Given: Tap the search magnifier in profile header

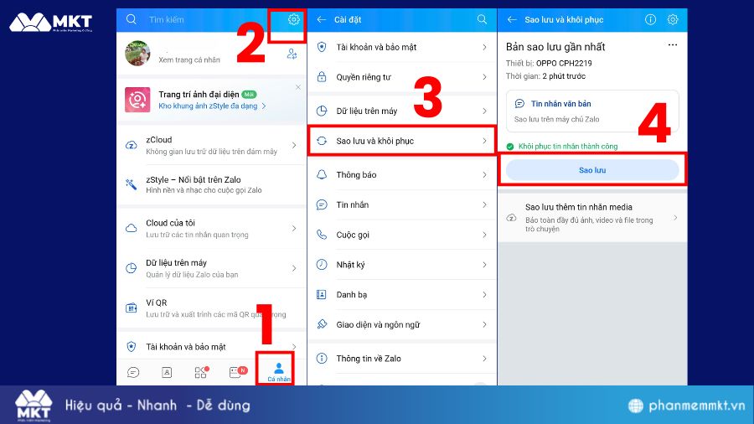Looking at the screenshot, I should pyautogui.click(x=131, y=19).
